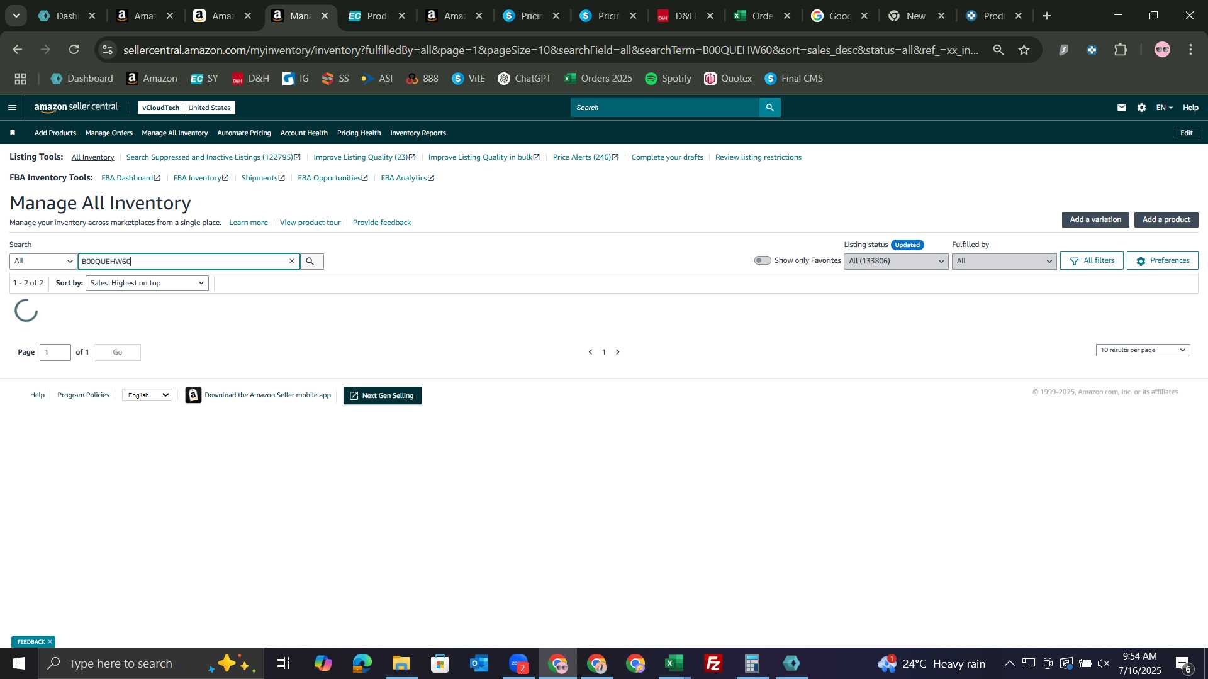Image resolution: width=1208 pixels, height=679 pixels.
Task: Expand the Fulfilled by dropdown
Action: click(x=1004, y=261)
